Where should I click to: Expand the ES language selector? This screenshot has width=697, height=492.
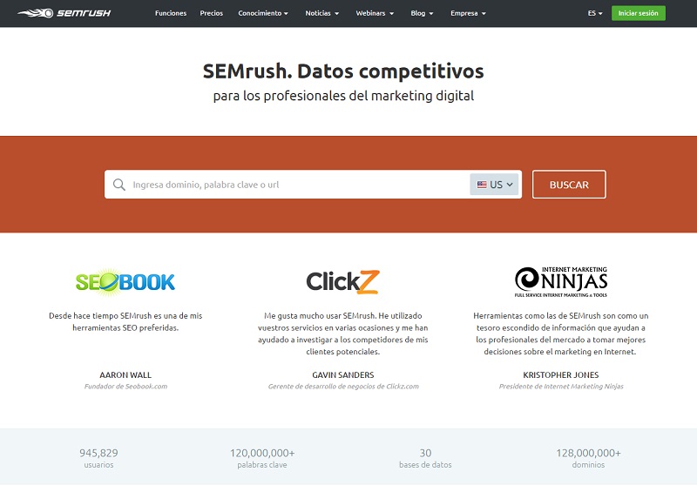[595, 14]
